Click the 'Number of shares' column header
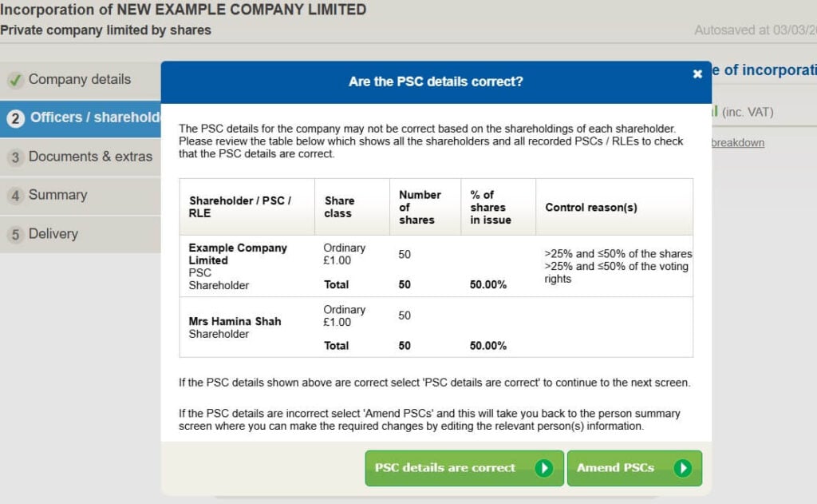The height and width of the screenshot is (504, 817). [x=420, y=207]
